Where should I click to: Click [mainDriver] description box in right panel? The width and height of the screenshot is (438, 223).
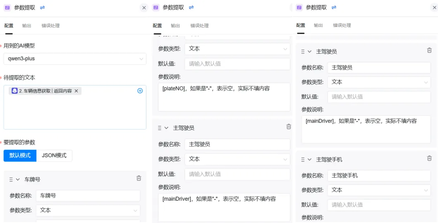point(366,129)
